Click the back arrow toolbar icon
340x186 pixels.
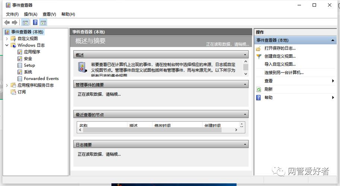(x=7, y=23)
